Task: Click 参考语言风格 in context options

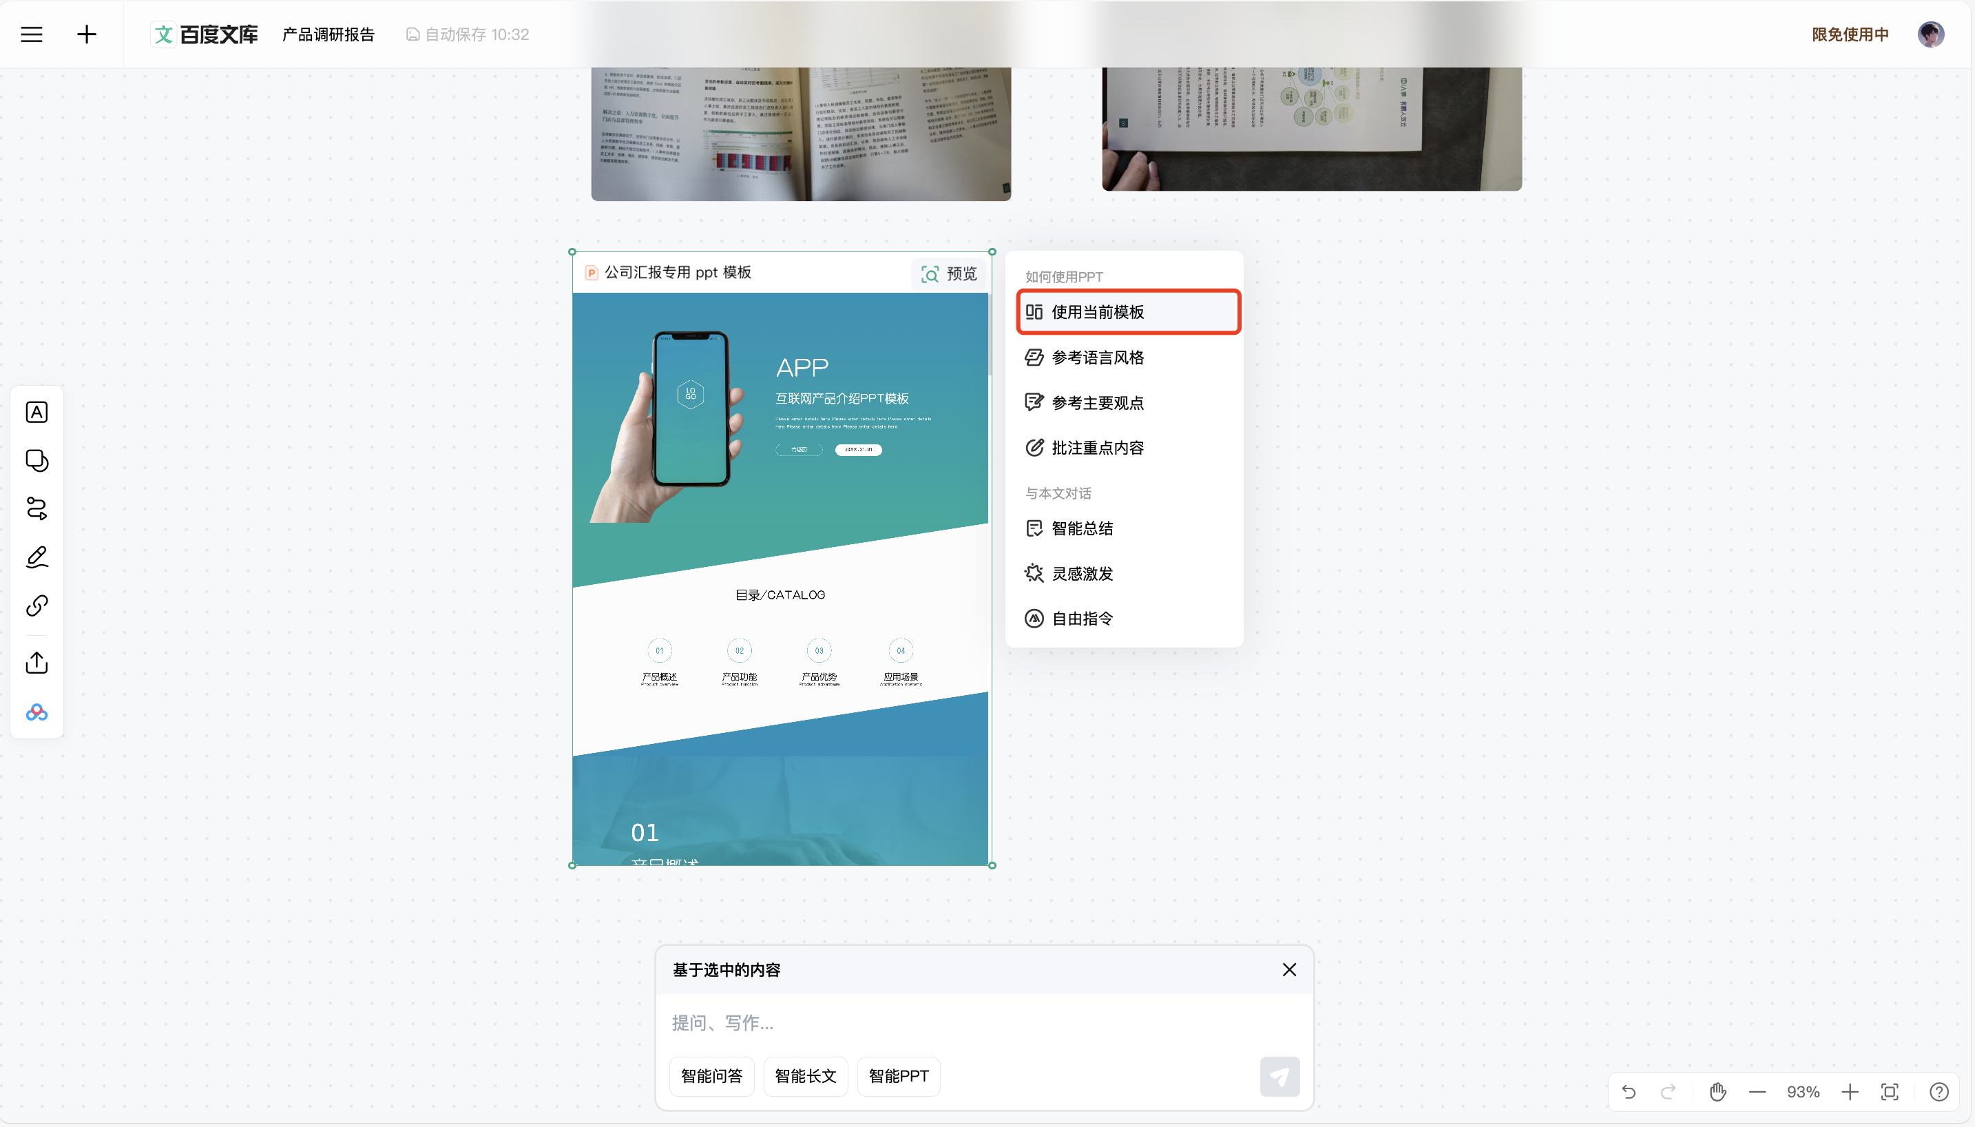Action: click(x=1096, y=357)
